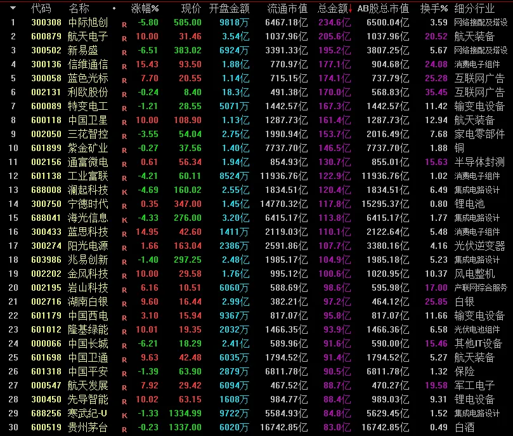Sort by 现价 column header
The width and height of the screenshot is (513, 436).
tap(192, 8)
